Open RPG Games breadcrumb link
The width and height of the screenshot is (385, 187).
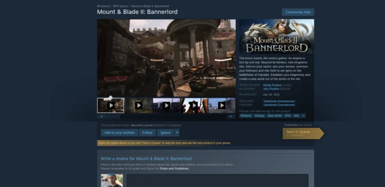[x=121, y=6]
